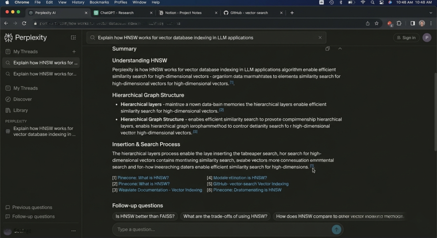The width and height of the screenshot is (437, 238).
Task: Open the Library section
Action: [20, 110]
